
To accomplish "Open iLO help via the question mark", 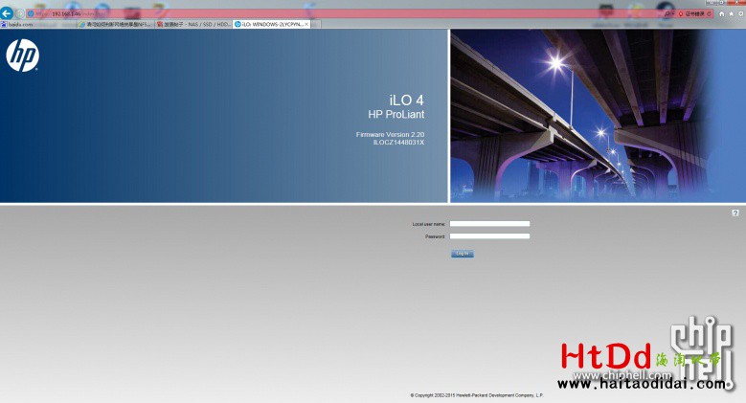I will 735,213.
